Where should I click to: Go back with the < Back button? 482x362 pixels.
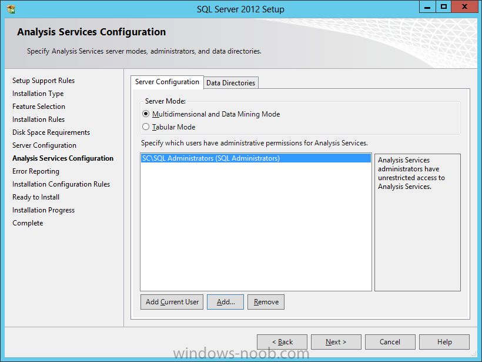[x=282, y=342]
